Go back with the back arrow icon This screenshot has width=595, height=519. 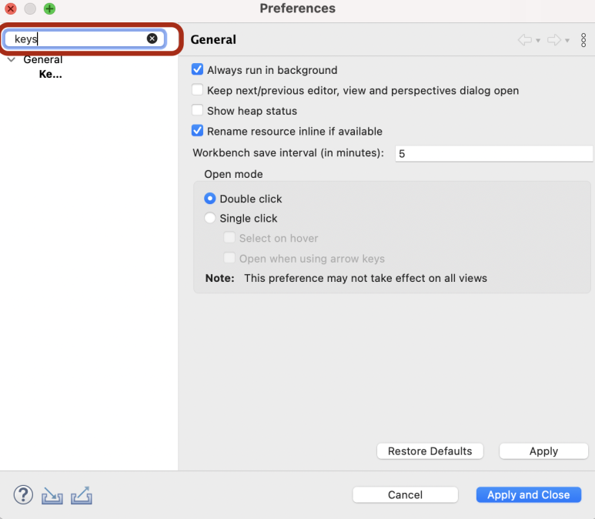pyautogui.click(x=525, y=39)
